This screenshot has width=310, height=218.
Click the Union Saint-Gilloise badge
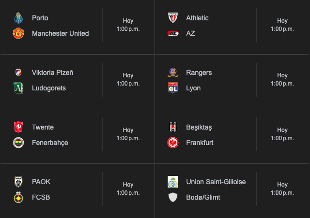(173, 182)
